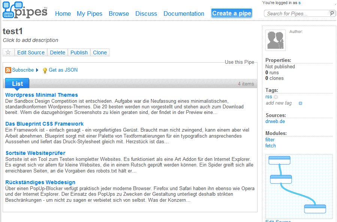Screen dimensions: 337x222
Task: Click the author avatar picture
Action: click(275, 40)
